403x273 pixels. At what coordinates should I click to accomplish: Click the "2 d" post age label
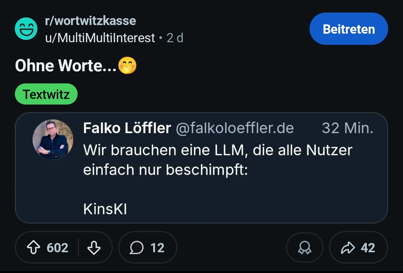point(175,38)
